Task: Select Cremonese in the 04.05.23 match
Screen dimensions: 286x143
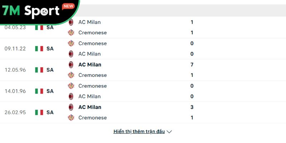Action: coord(92,33)
